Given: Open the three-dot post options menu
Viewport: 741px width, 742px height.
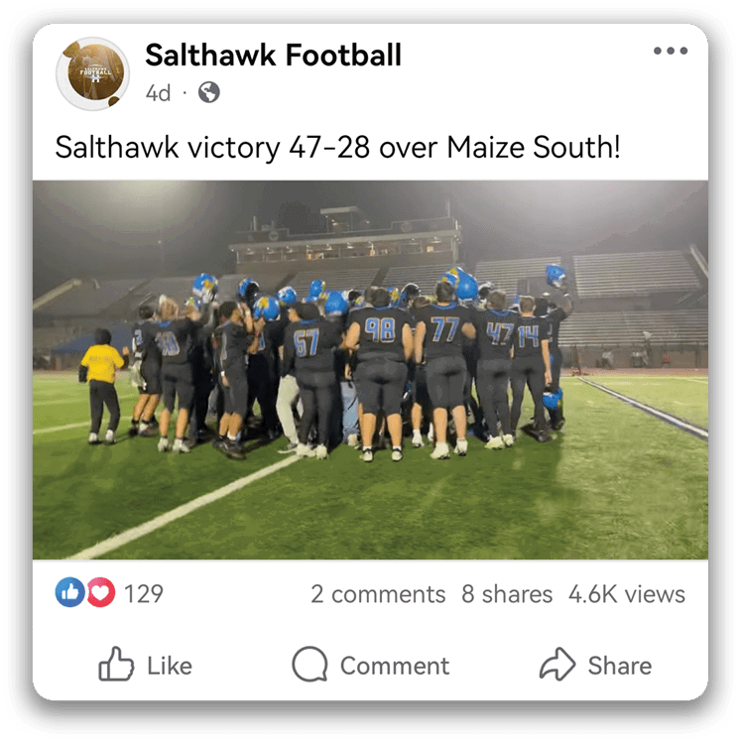Looking at the screenshot, I should pos(670,51).
